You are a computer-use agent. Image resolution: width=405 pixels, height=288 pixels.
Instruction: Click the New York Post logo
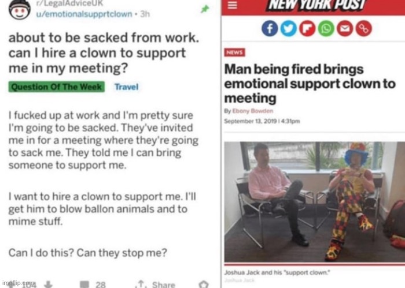tap(317, 5)
